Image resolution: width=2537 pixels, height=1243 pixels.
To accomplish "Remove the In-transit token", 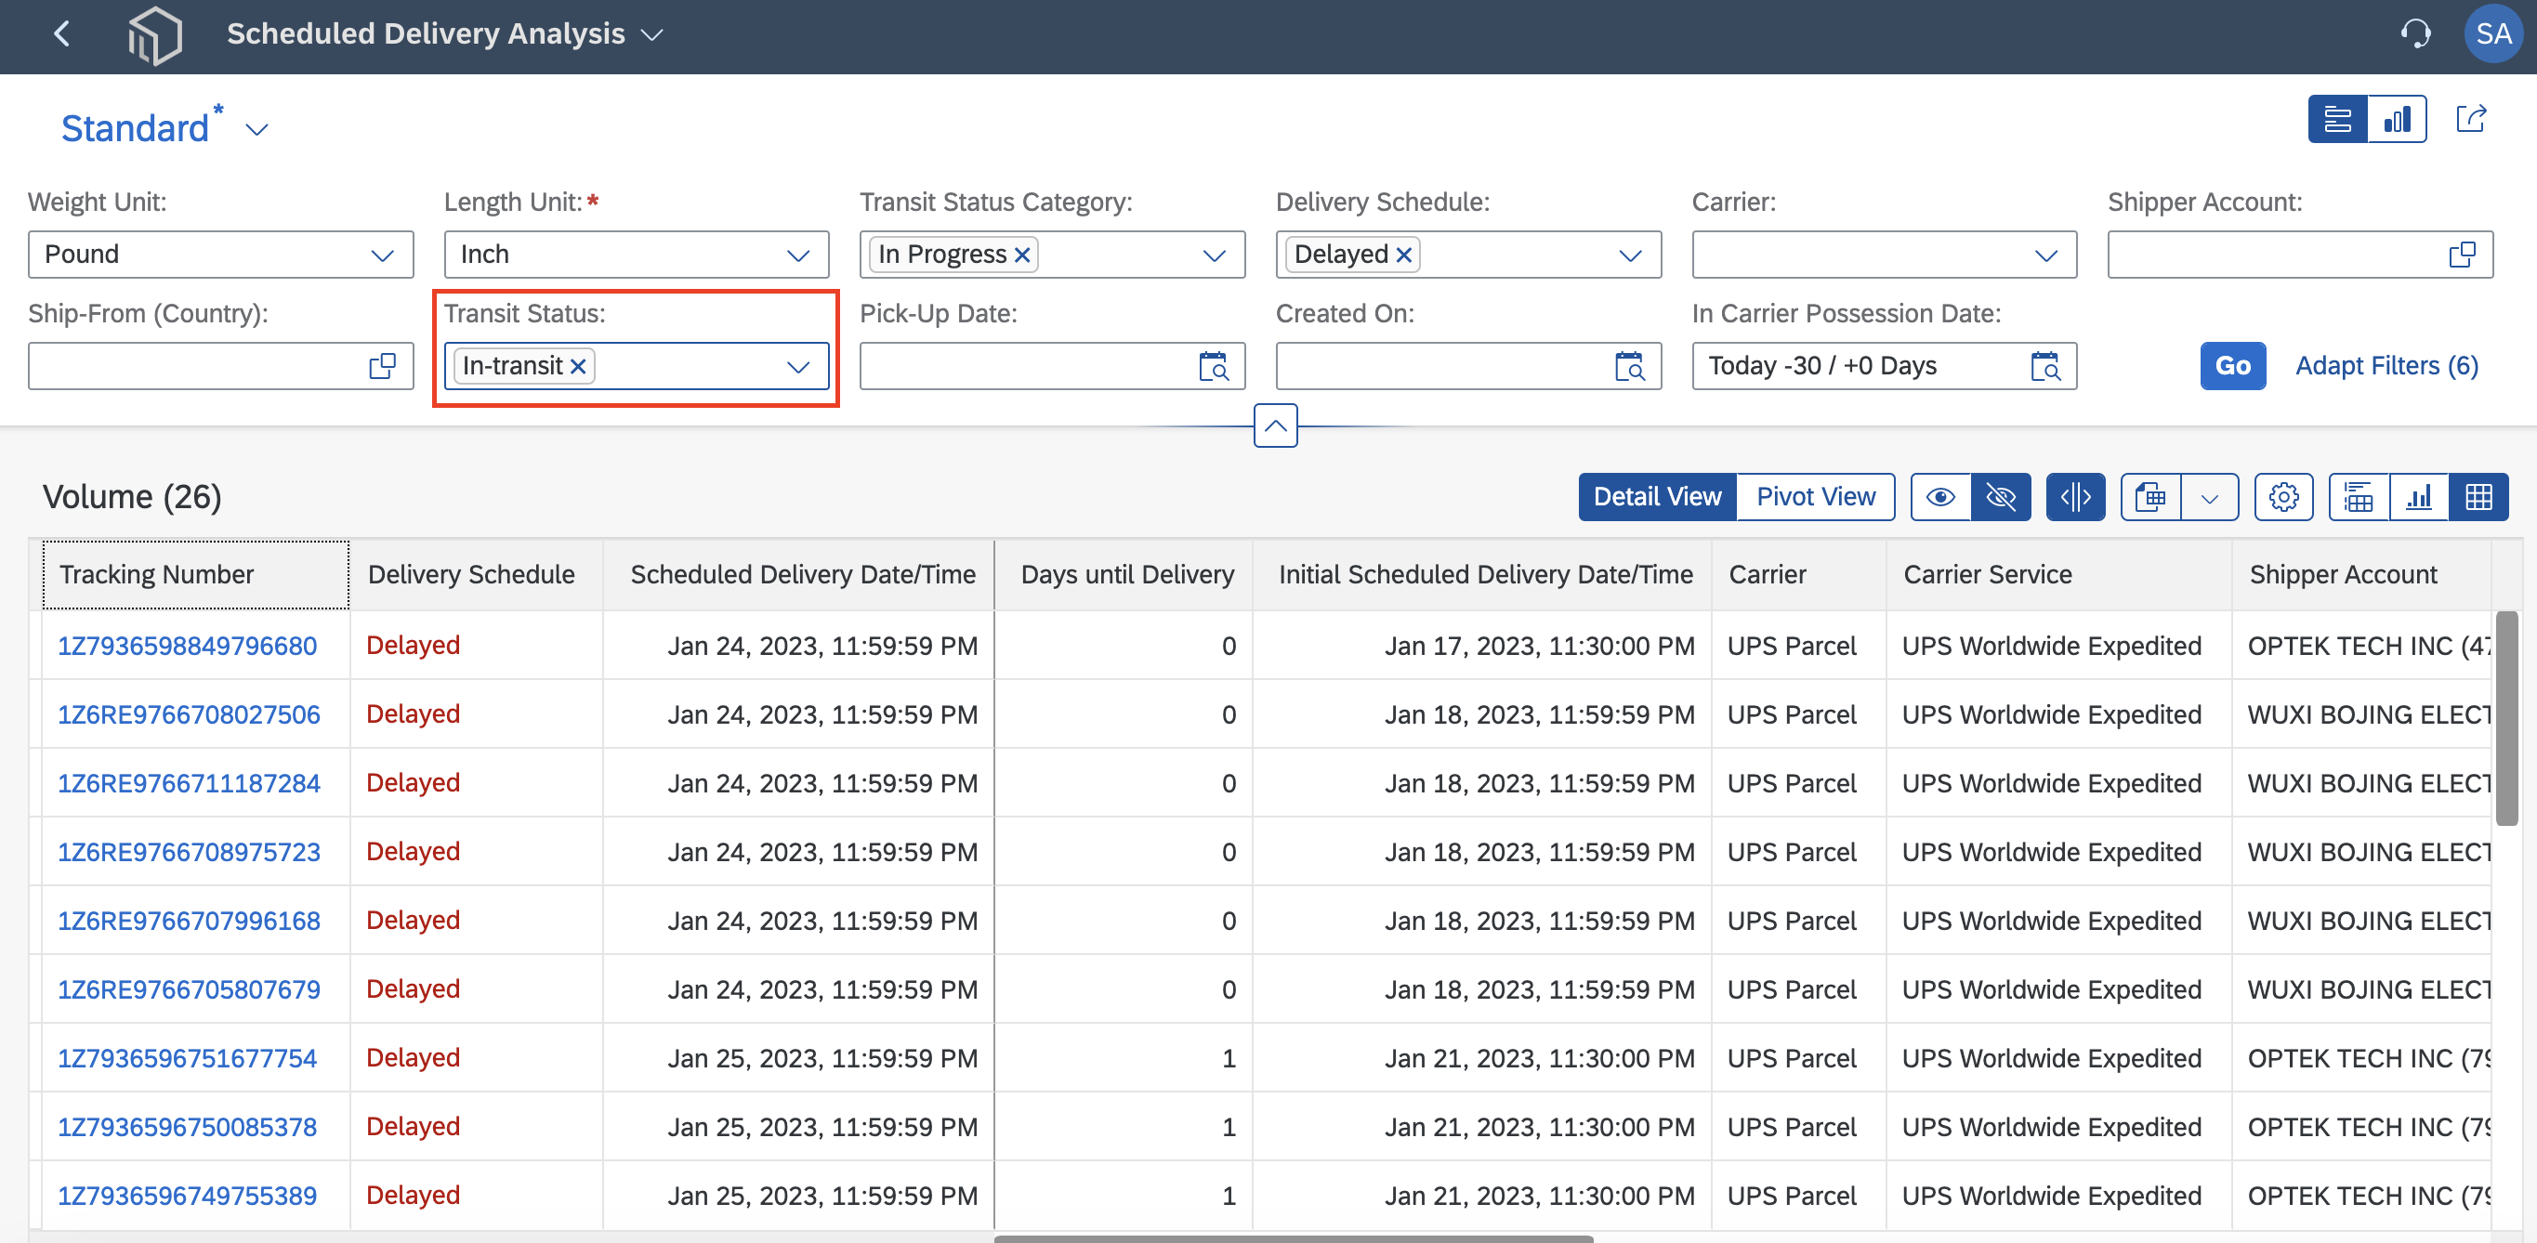I will click(x=578, y=367).
